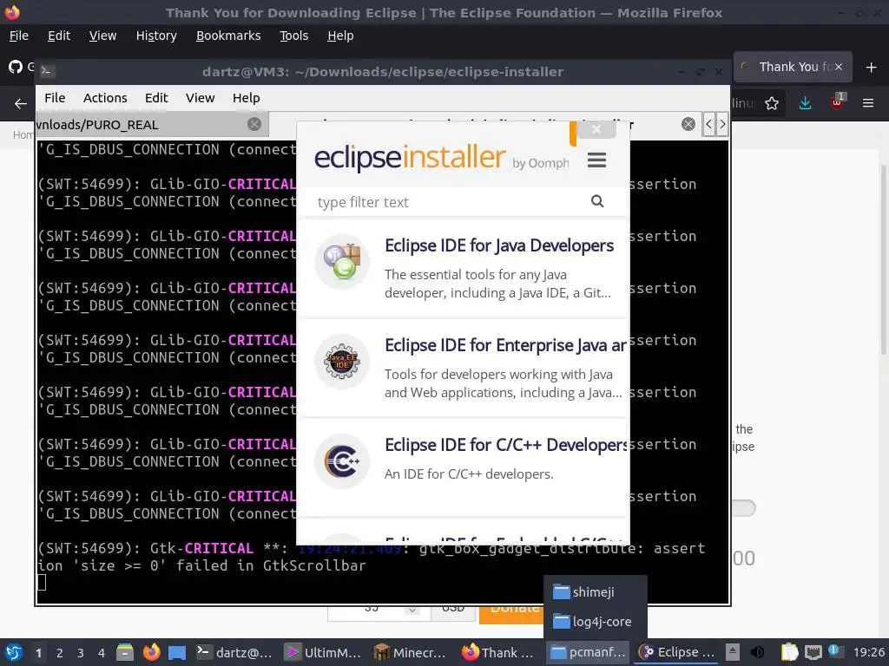Switch to workspace 4

tap(102, 653)
